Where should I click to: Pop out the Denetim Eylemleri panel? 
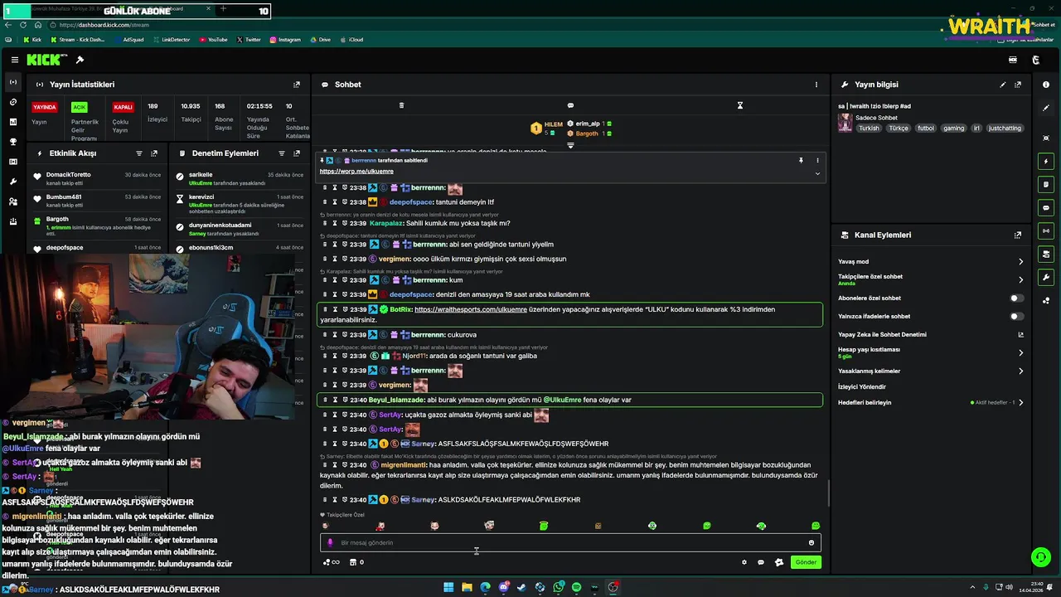pyautogui.click(x=297, y=153)
